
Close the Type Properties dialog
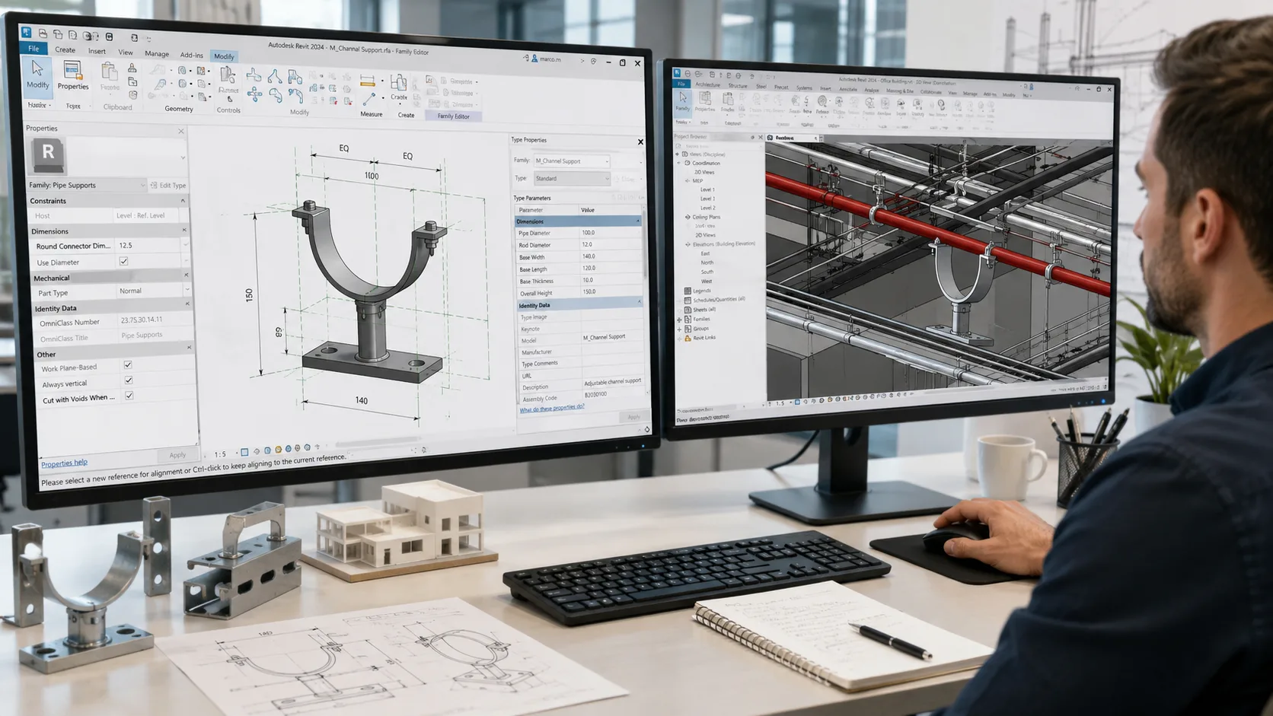coord(640,142)
